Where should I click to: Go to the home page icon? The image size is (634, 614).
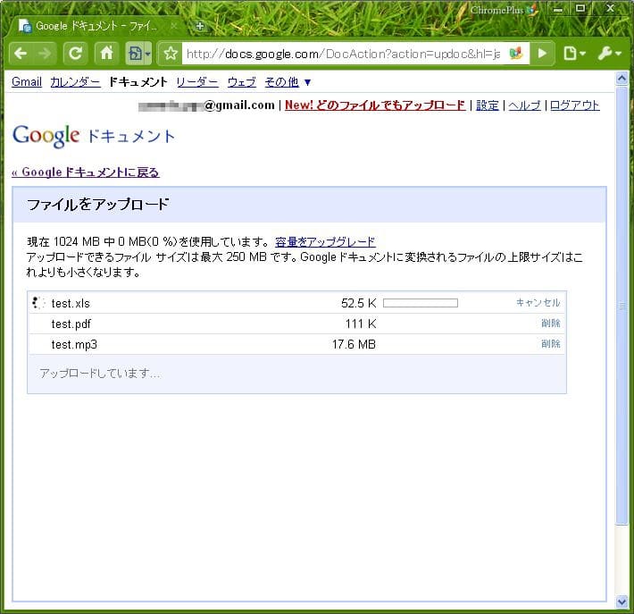[107, 53]
